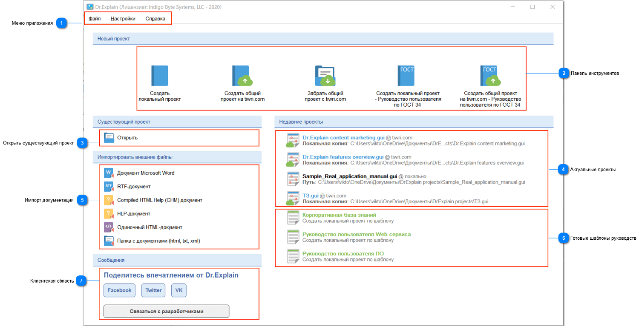Click the Создать общий проект на tiwri.com caption
The height and width of the screenshot is (326, 639).
[242, 96]
